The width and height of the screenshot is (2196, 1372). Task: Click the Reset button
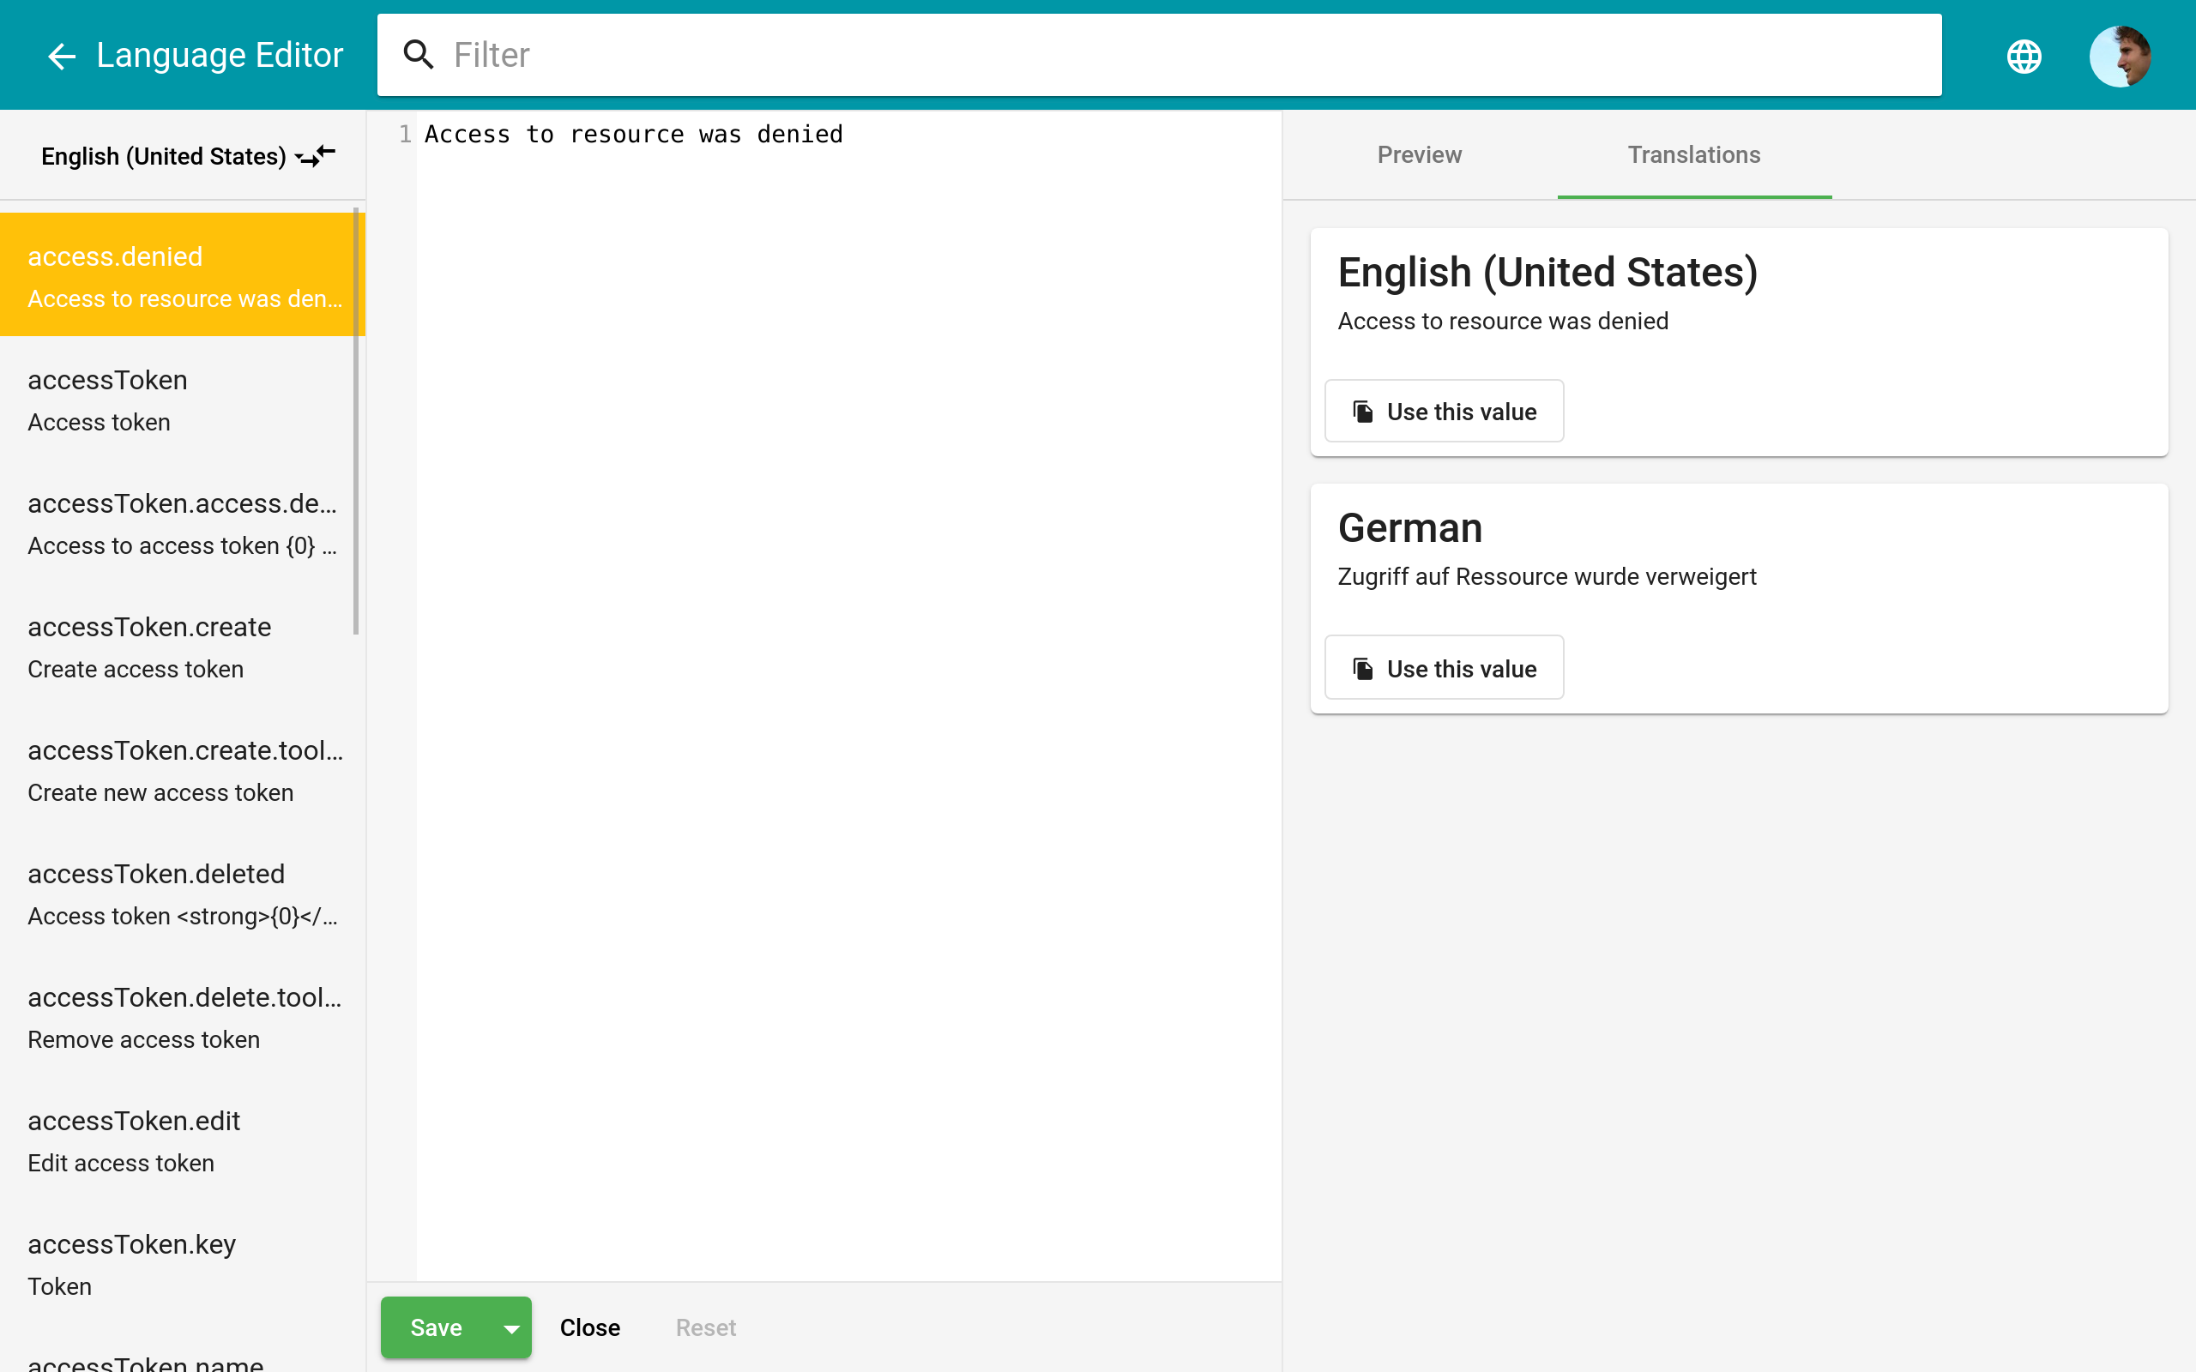coord(705,1327)
